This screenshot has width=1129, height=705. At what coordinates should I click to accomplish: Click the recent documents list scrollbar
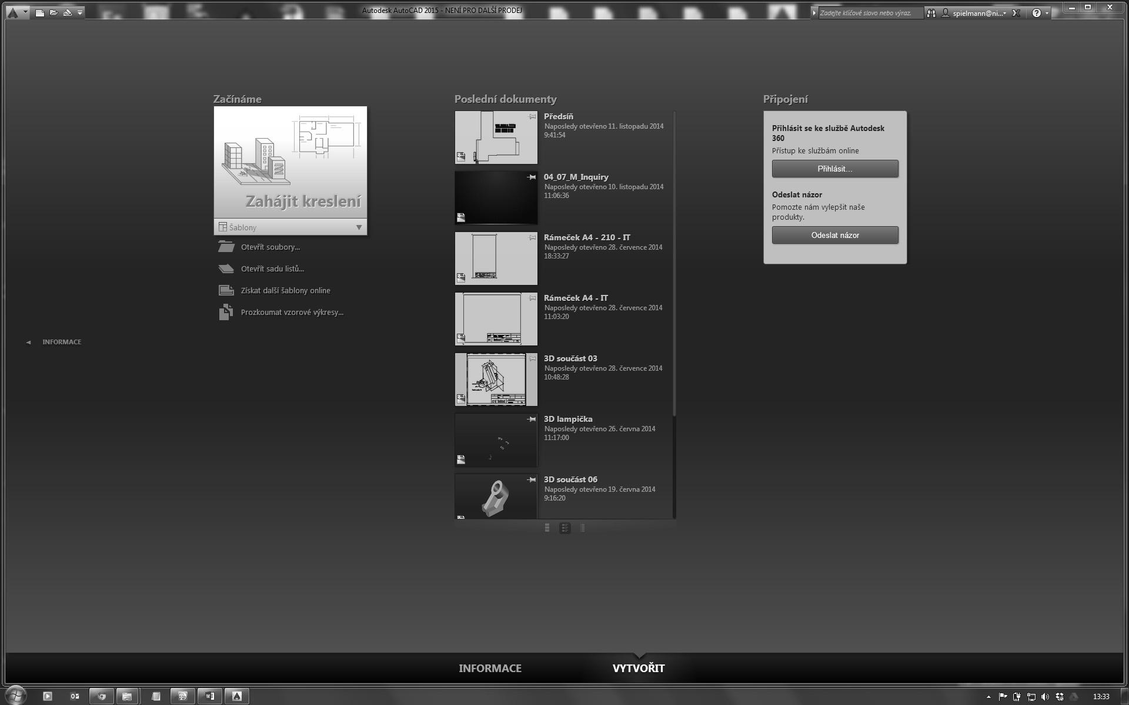point(674,264)
